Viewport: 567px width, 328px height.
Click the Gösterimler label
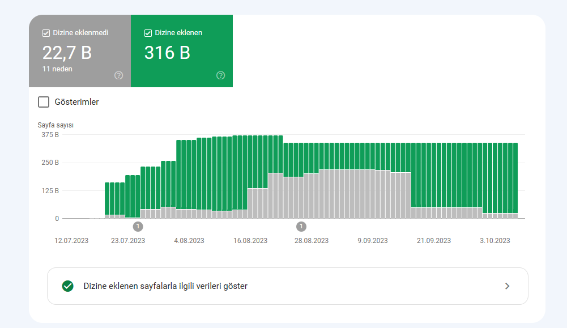pyautogui.click(x=76, y=102)
